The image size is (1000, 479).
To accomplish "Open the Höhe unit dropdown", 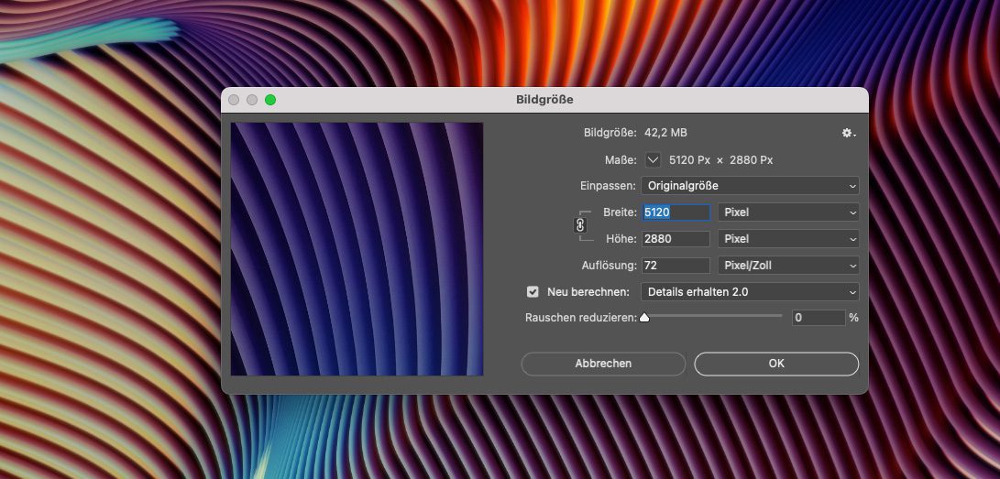I will click(x=787, y=239).
